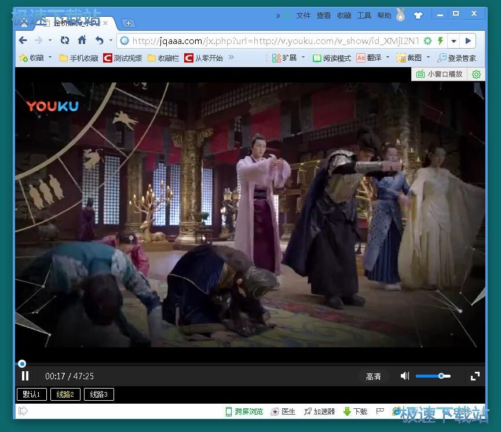Screen dimensions: 501x432
Task: Expand the 收藏 dropdown arrow in bookmarks bar
Action: (x=50, y=57)
